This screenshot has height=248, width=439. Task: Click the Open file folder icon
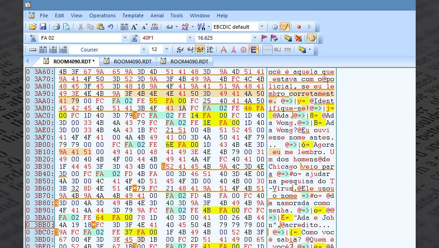tap(33, 27)
